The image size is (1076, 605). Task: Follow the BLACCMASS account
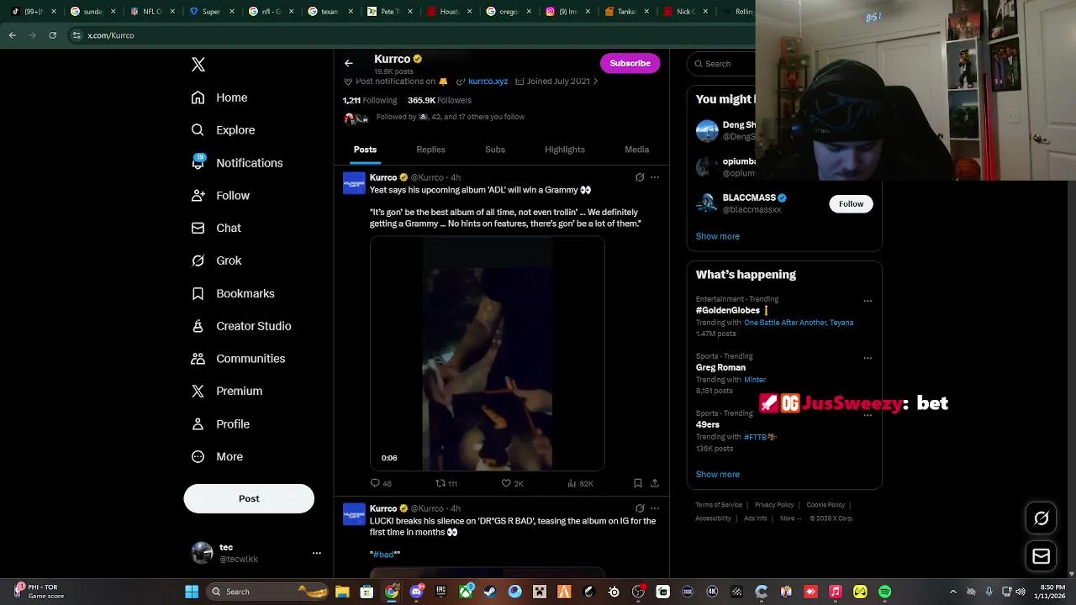[851, 203]
